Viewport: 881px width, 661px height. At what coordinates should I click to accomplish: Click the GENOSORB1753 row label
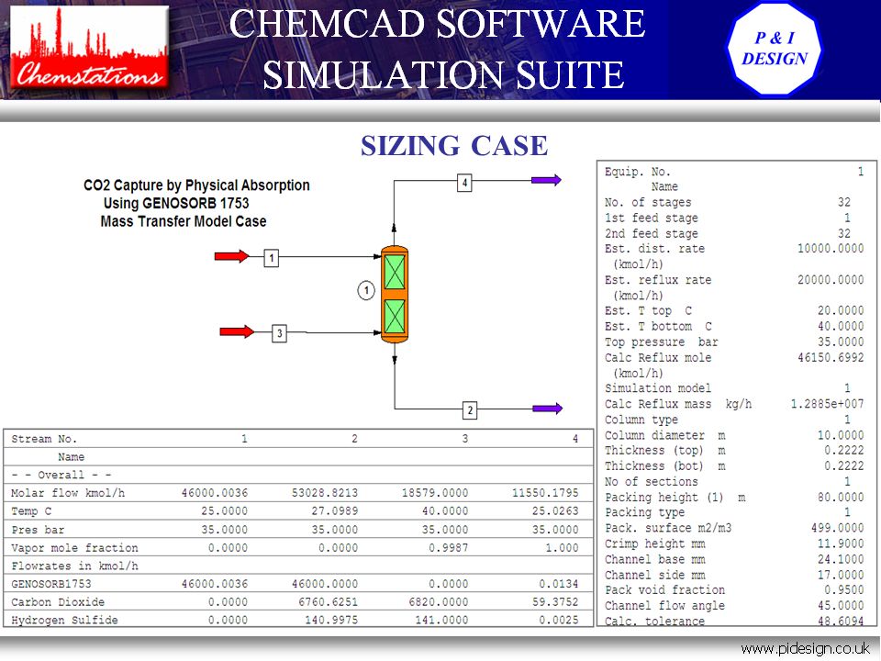pos(51,584)
